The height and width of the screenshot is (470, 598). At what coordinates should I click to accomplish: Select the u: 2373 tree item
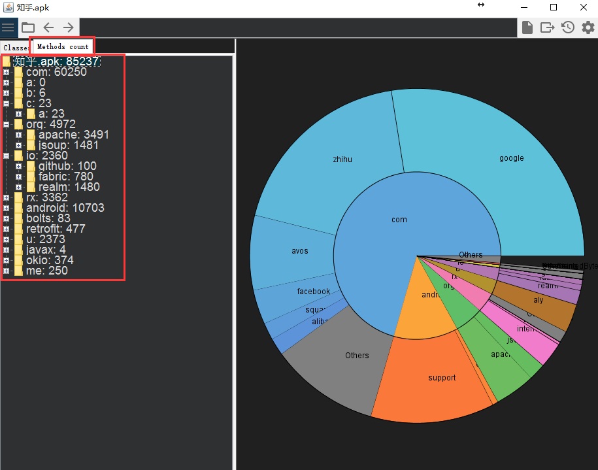46,239
